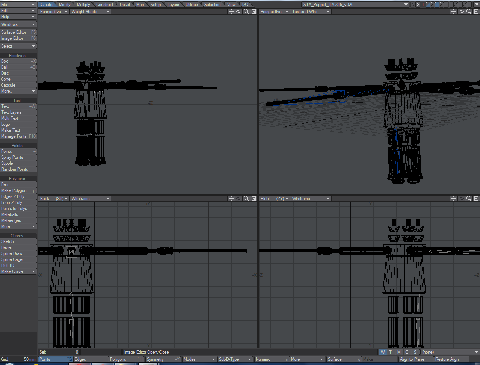Open the Surface Editor
480x365 pixels.
[18, 32]
